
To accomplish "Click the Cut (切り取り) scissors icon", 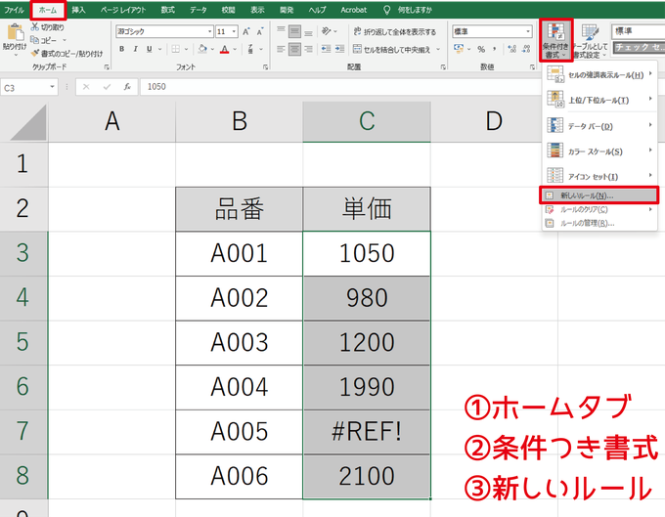I will (35, 27).
